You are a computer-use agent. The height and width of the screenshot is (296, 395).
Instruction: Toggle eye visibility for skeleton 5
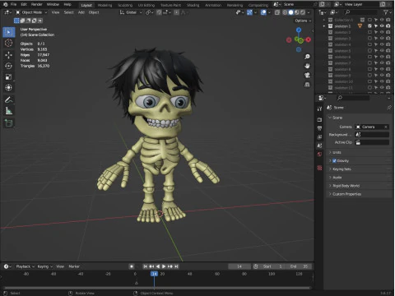(382, 51)
